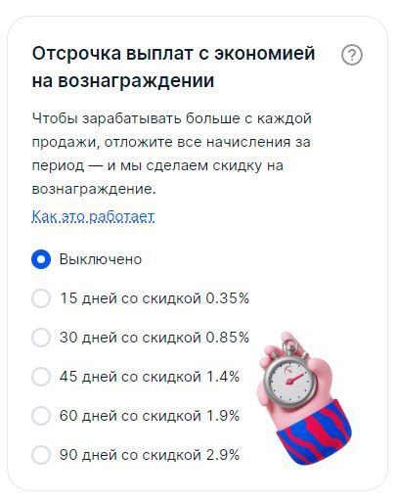Pick the radio circle for 45 дней 1.4%
This screenshot has height=499, width=397.
click(x=41, y=377)
